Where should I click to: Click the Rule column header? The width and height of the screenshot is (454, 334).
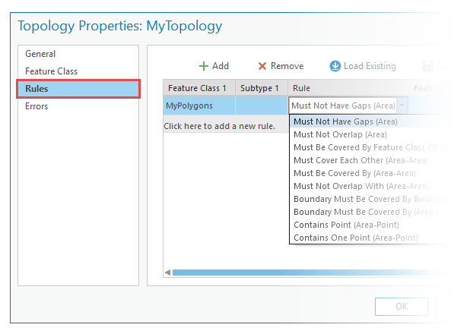348,88
